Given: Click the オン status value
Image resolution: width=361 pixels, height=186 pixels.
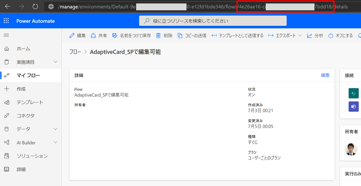Looking at the screenshot, I should (251, 95).
